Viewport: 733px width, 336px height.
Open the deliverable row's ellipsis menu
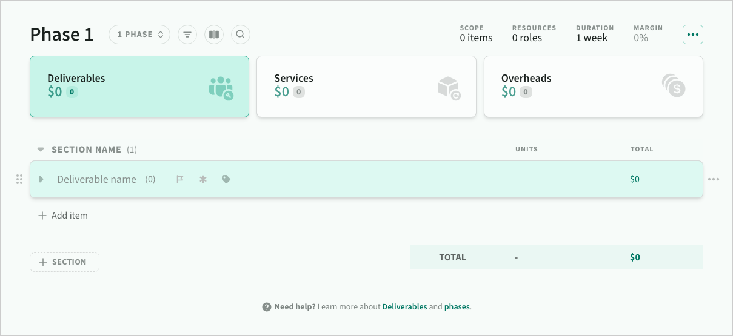[x=714, y=179]
